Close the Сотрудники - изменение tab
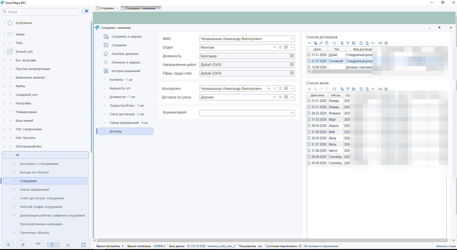Viewport: 457px width, 250px height. tap(159, 8)
